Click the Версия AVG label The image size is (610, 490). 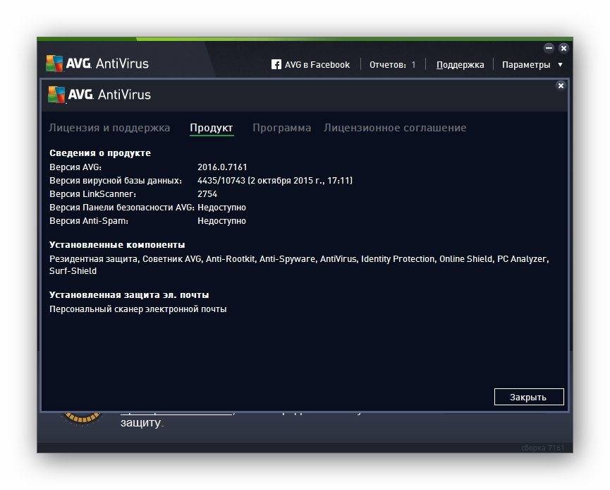tap(75, 167)
